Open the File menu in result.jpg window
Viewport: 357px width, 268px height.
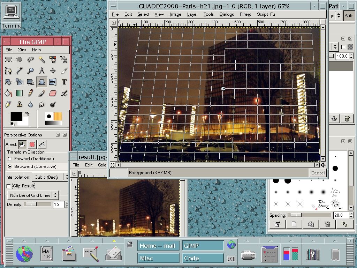point(76,165)
